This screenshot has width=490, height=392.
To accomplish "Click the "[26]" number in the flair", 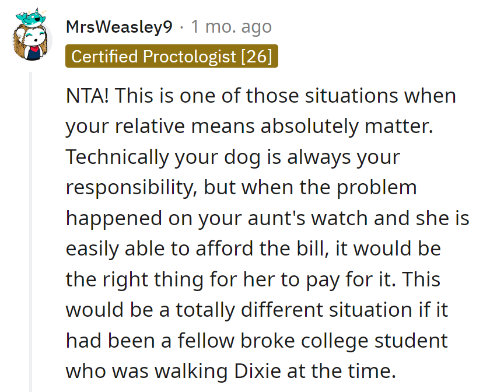I will pos(257,57).
